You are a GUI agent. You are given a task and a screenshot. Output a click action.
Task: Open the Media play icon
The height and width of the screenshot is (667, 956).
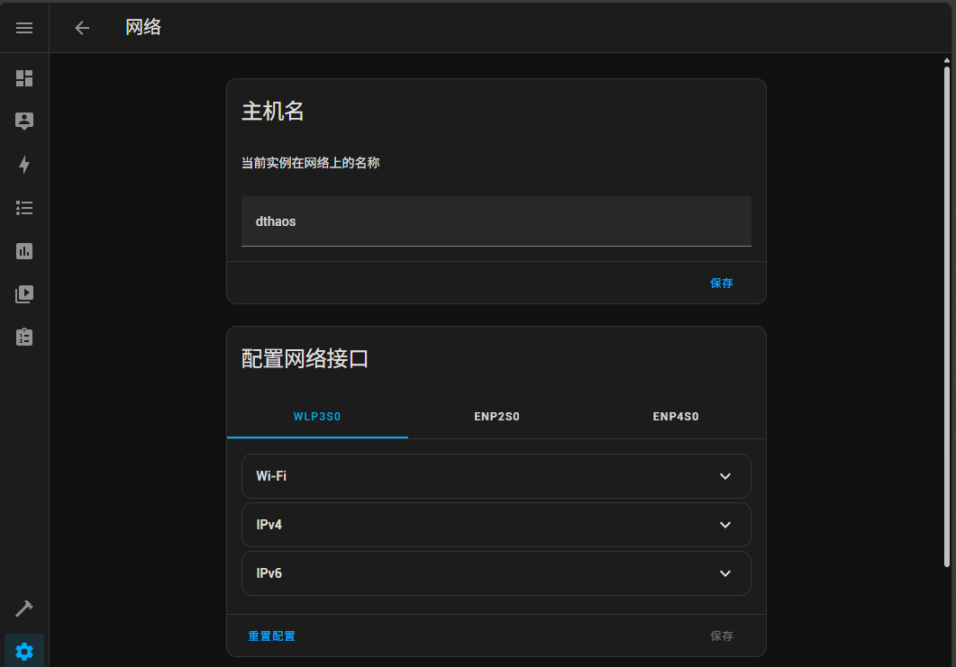click(x=24, y=293)
